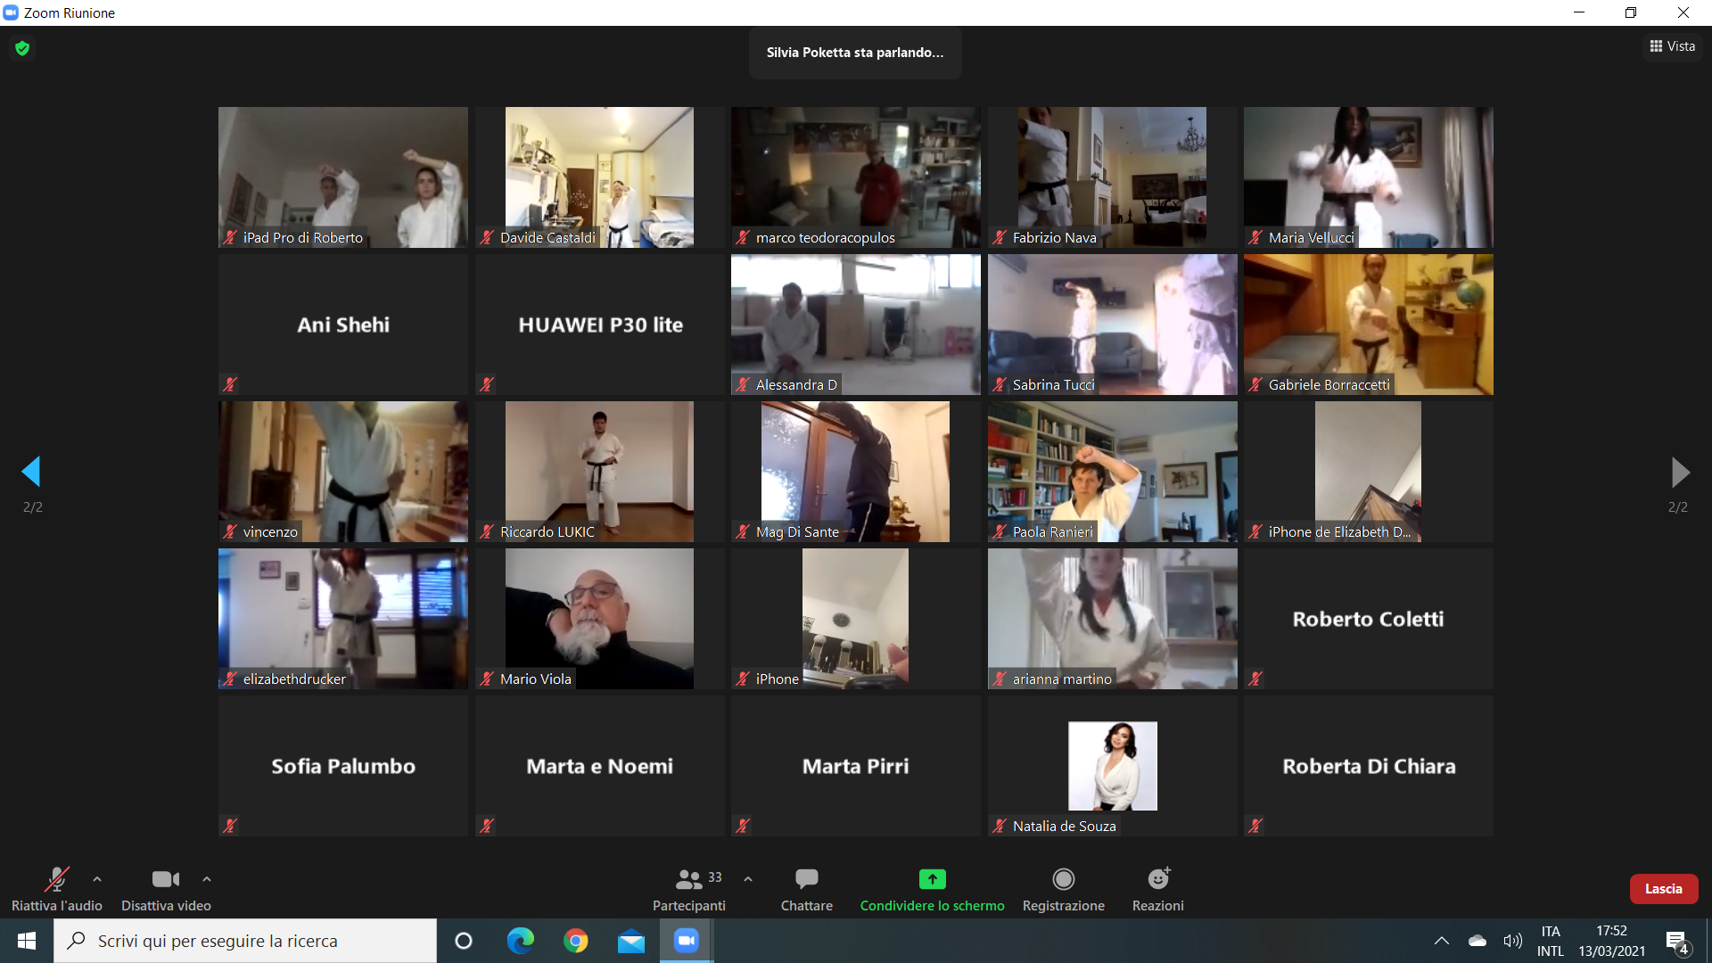1712x963 pixels.
Task: Start recording with Registrazione
Action: tap(1064, 889)
